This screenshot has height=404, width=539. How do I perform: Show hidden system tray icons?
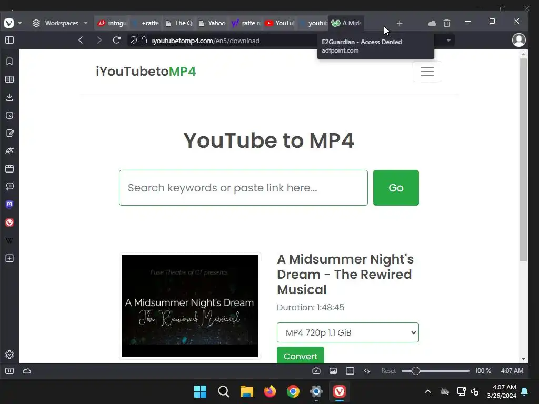[428, 391]
